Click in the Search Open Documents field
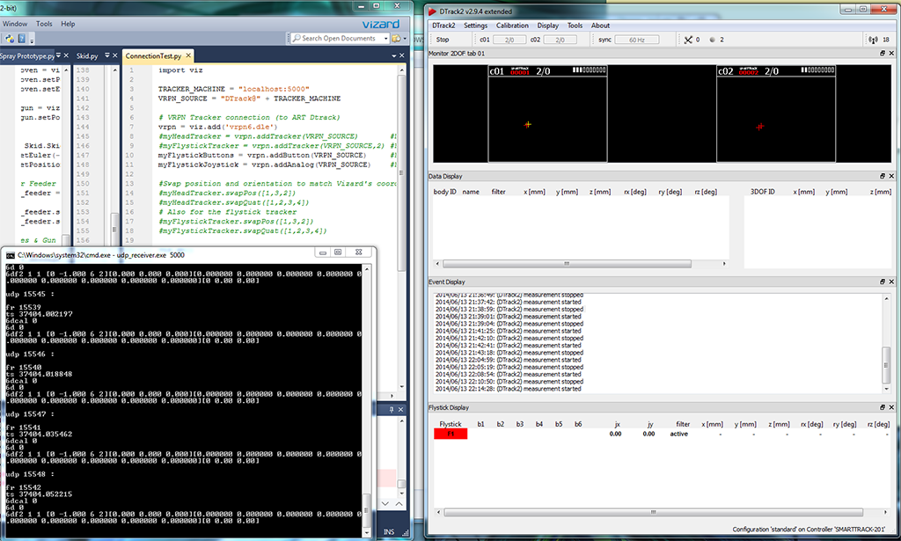Screen dimensions: 901x541 (x=339, y=39)
